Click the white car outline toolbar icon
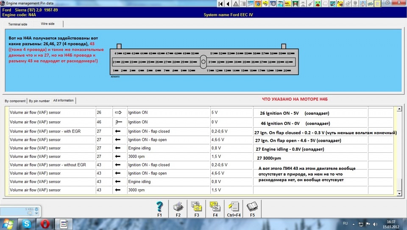The height and width of the screenshot is (230, 407). [x=325, y=4]
